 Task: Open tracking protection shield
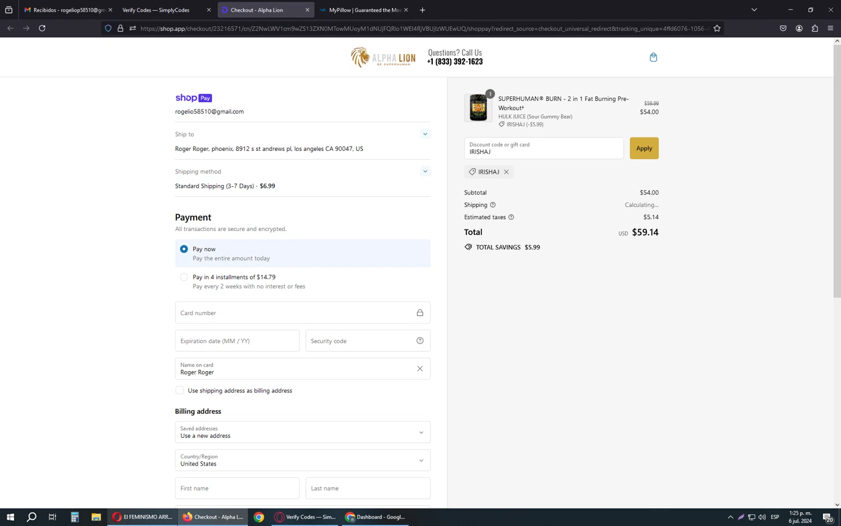point(108,28)
